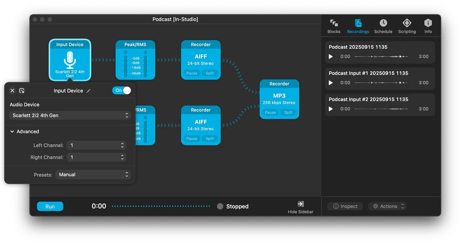Screen dimensions: 462x244
Task: Pause the MP3 Recorder block
Action: pyautogui.click(x=270, y=112)
